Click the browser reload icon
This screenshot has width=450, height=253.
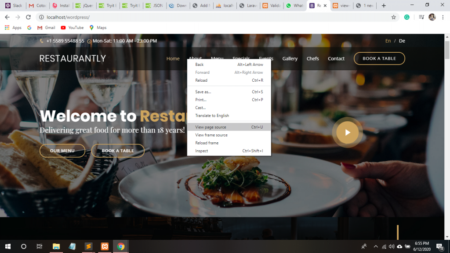29,17
